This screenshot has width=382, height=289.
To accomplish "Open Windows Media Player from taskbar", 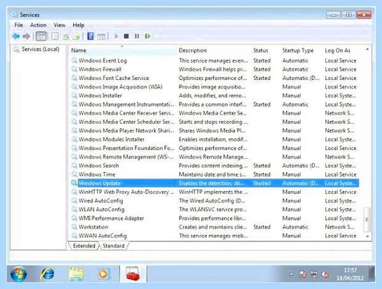I will (104, 274).
